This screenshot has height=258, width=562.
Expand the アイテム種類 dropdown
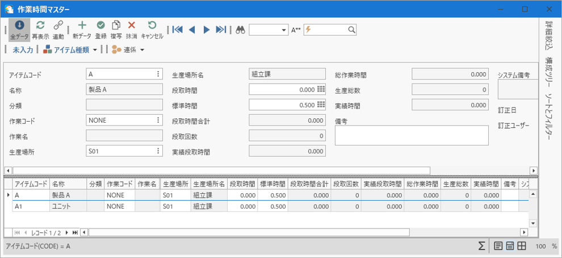[95, 50]
